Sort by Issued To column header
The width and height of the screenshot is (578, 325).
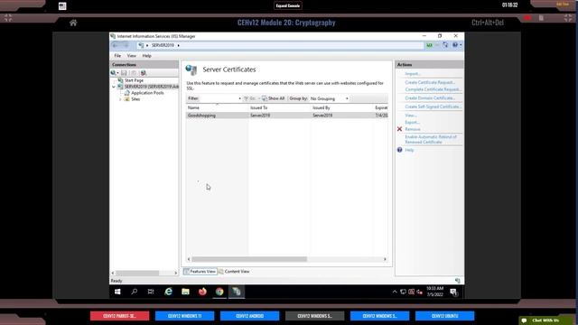(279, 107)
